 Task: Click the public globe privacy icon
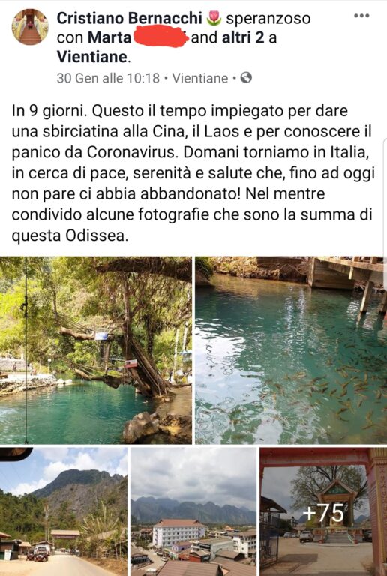[246, 77]
